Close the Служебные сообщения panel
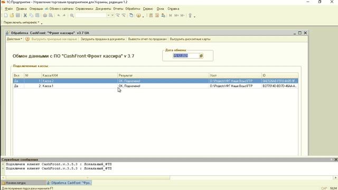Image resolution: width=338 pixels, height=190 pixels. pyautogui.click(x=336, y=159)
